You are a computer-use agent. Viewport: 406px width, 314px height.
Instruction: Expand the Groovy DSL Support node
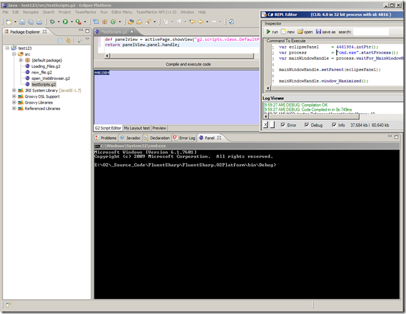pyautogui.click(x=14, y=96)
